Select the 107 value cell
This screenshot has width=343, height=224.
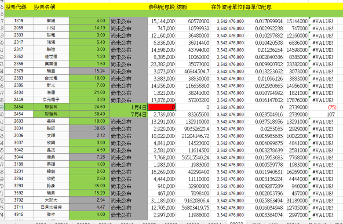pos(323,115)
